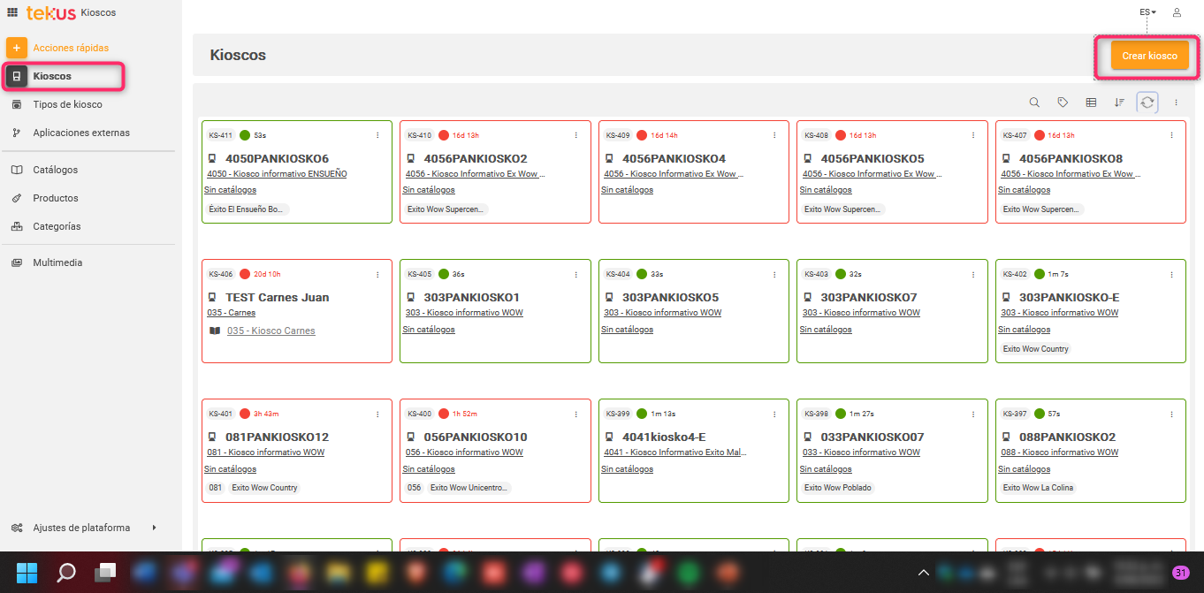This screenshot has height=593, width=1204.
Task: Refresh the kiosk list
Action: 1147,103
